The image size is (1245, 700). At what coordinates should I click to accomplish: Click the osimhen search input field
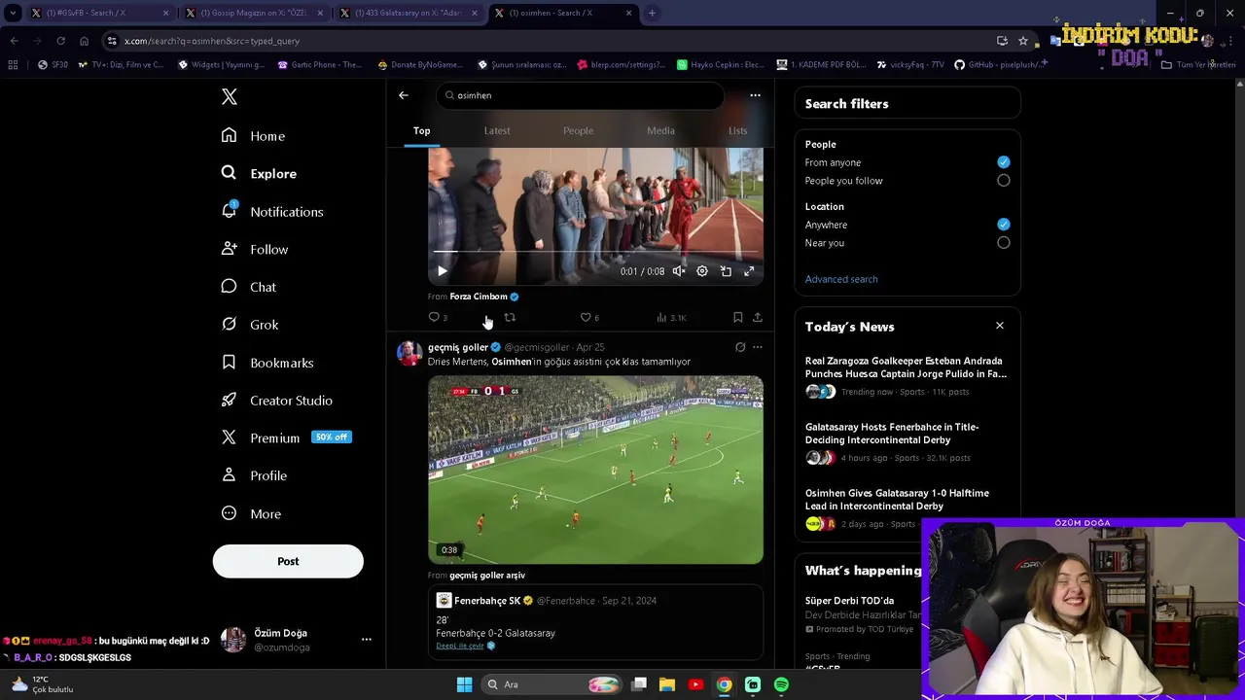click(581, 95)
